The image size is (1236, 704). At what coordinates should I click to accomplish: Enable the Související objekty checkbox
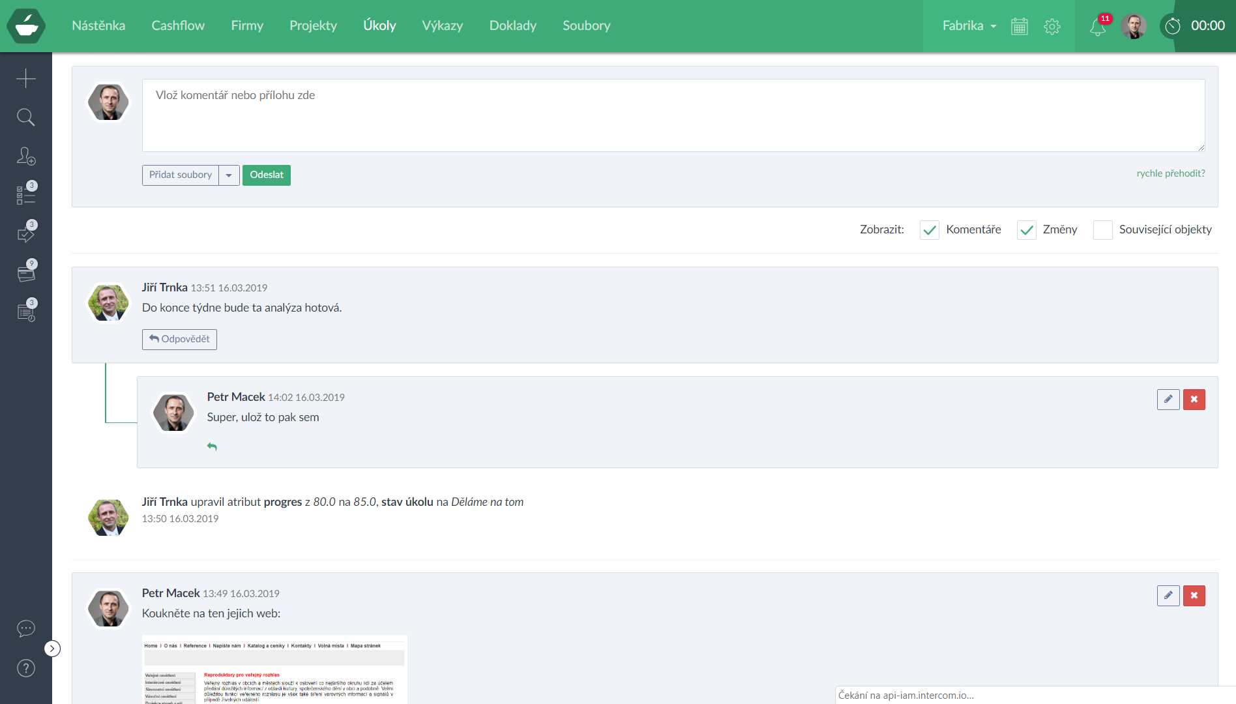(x=1103, y=230)
